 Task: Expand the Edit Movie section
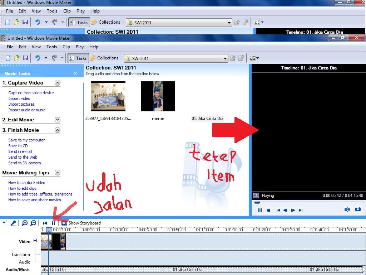click(58, 120)
